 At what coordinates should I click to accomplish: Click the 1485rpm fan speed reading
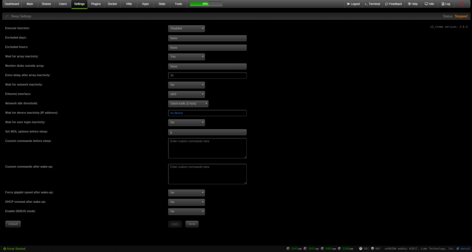[330, 249]
